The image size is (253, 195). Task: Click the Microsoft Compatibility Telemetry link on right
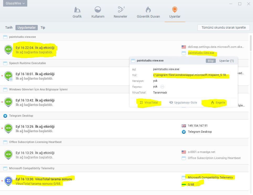point(210,177)
